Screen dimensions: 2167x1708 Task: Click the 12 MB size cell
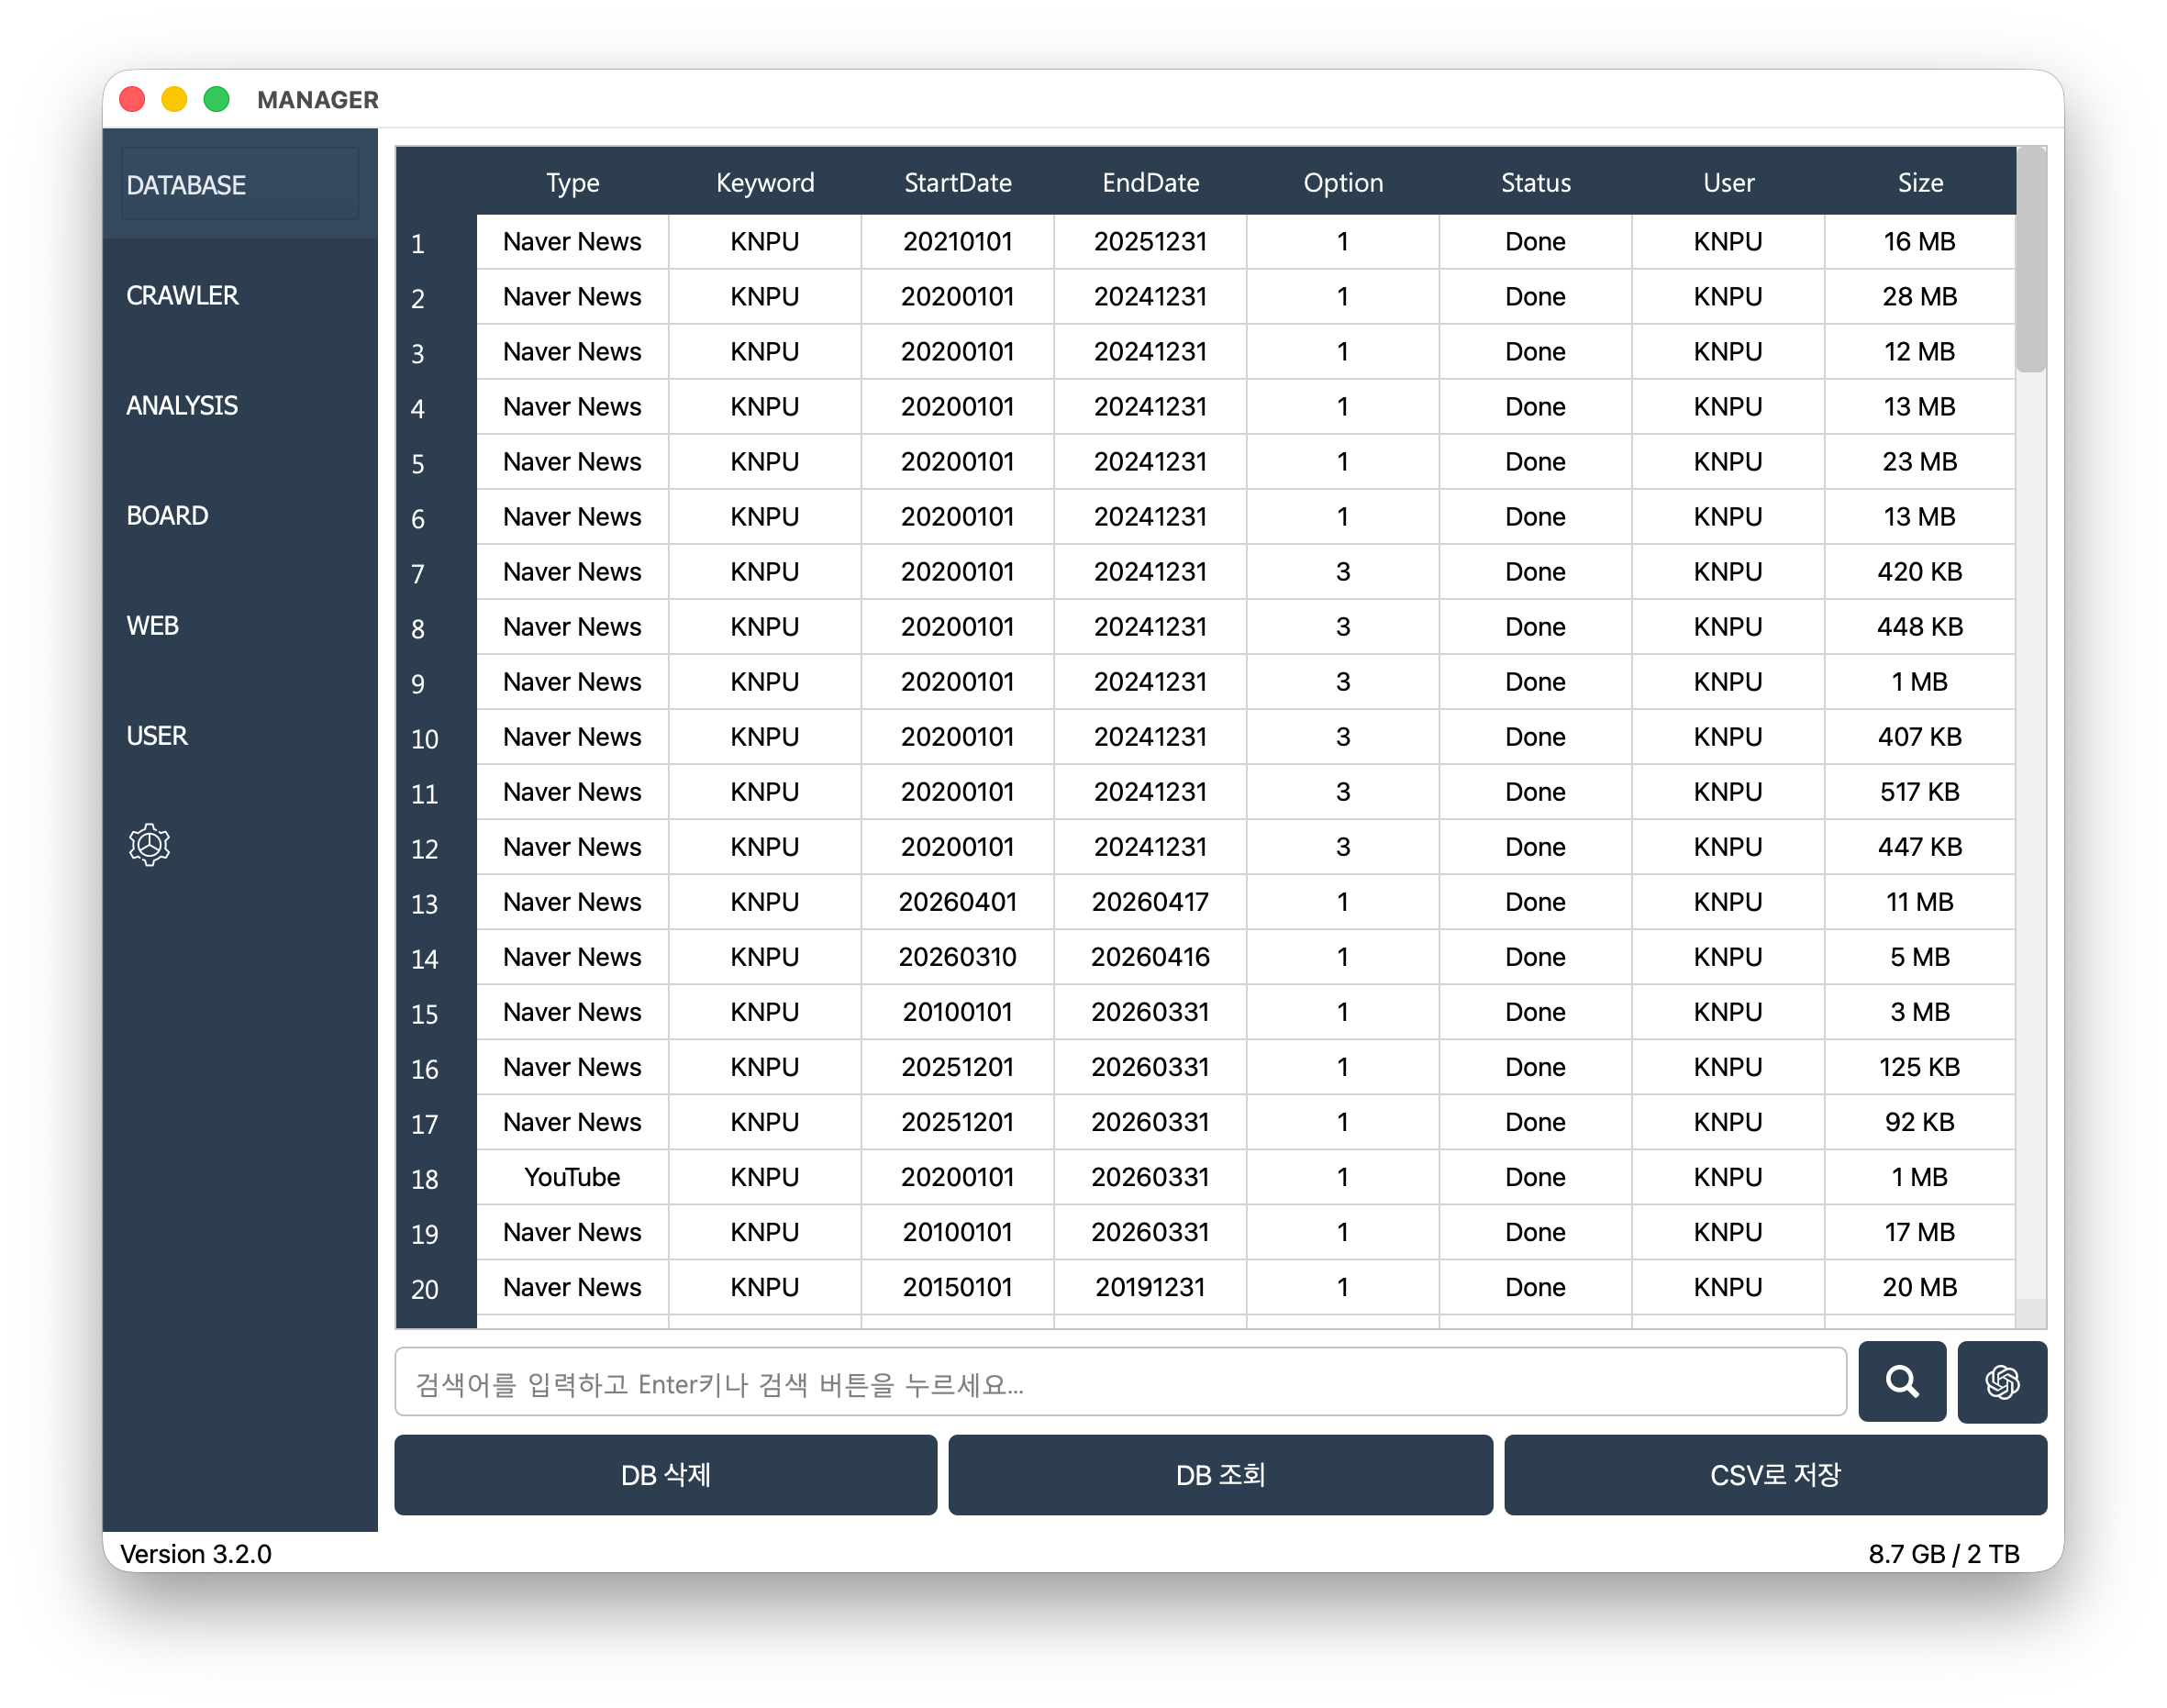click(x=1919, y=352)
